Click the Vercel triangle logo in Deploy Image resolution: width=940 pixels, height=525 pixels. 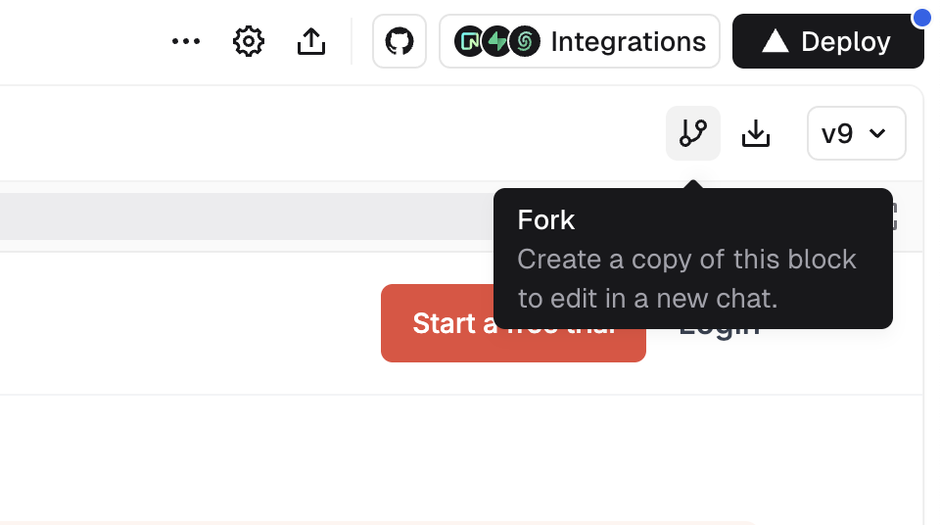775,41
